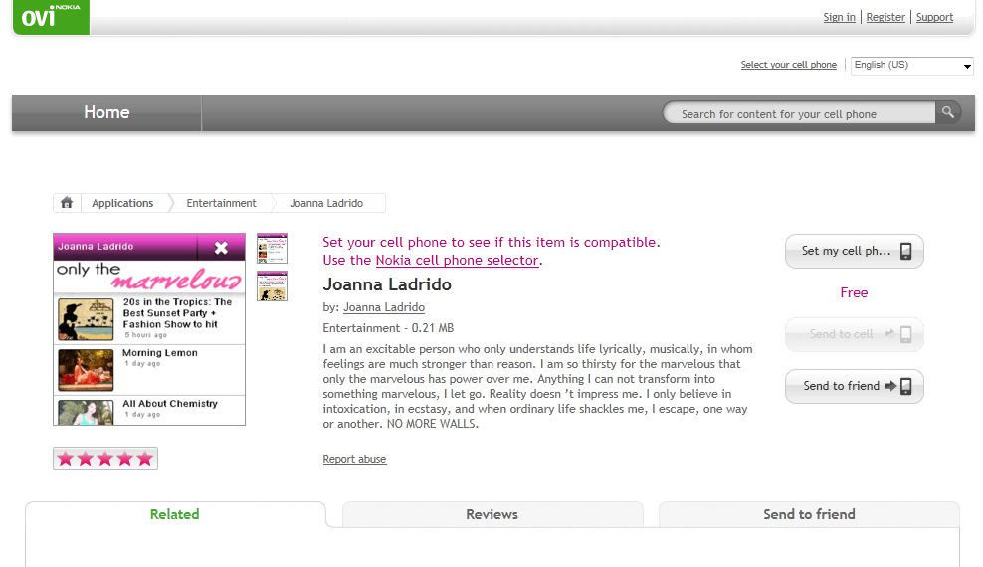Click the Sign in link
This screenshot has width=983, height=567.
(839, 17)
